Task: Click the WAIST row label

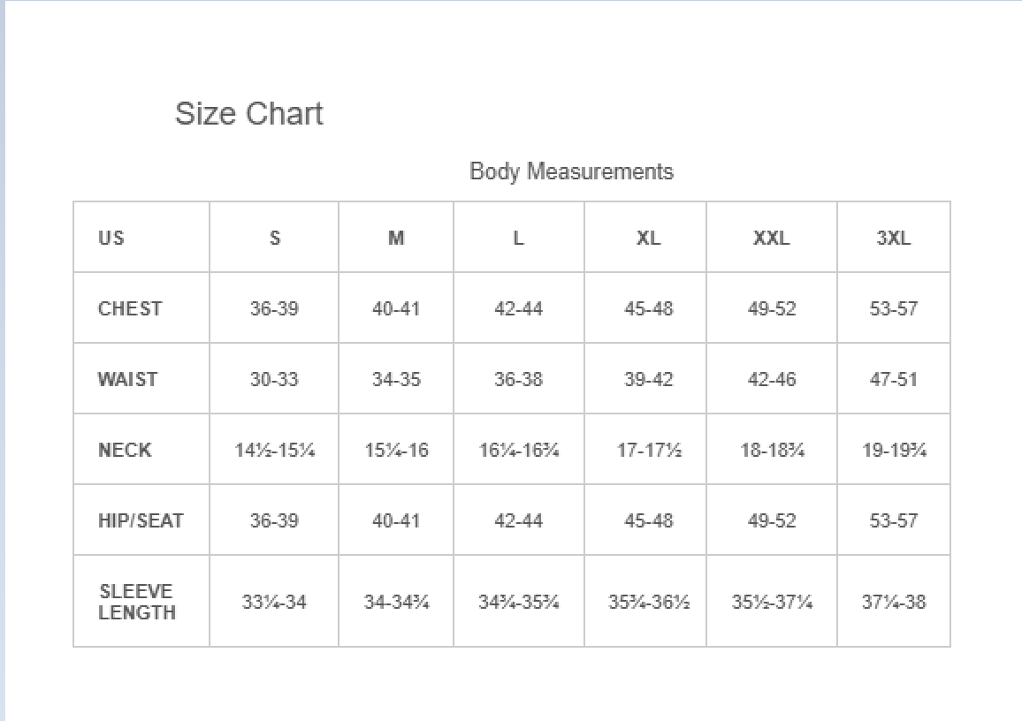Action: pyautogui.click(x=127, y=379)
